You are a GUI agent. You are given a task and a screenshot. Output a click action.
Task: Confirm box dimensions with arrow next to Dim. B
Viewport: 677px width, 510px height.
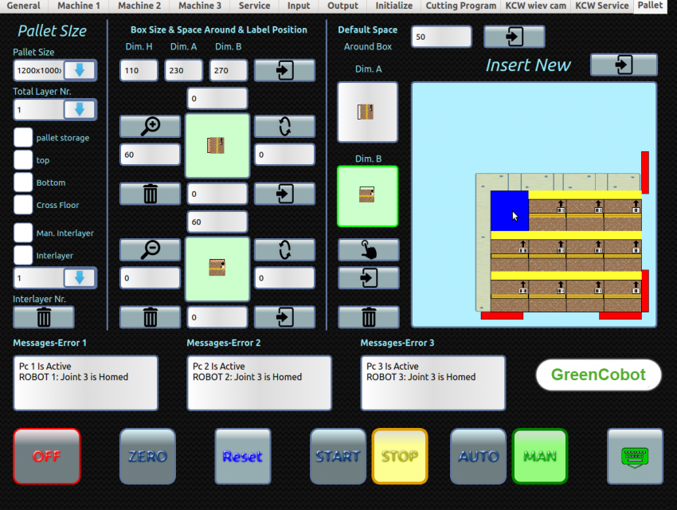coord(284,70)
